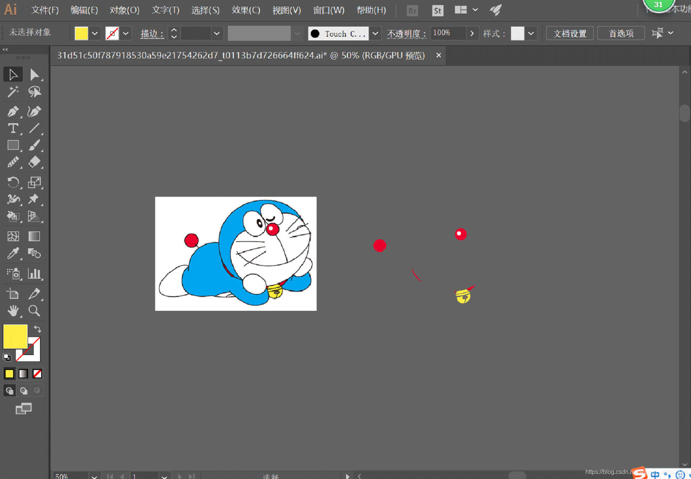
Task: Select the Gradient tool
Action: [34, 236]
